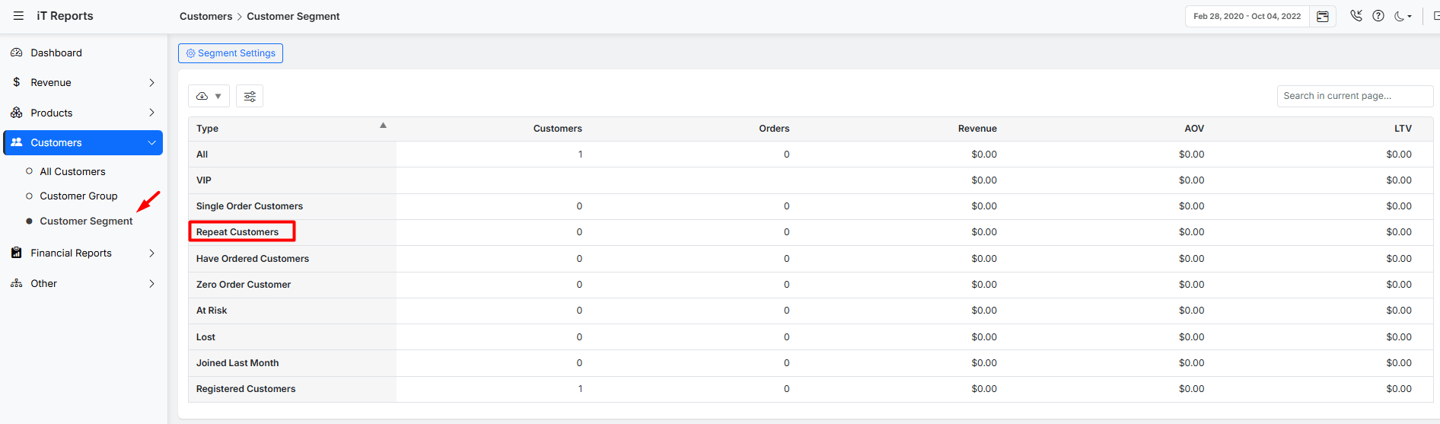Click Orders value in Have Ordered Customers row
The height and width of the screenshot is (424, 1440).
[x=786, y=259]
